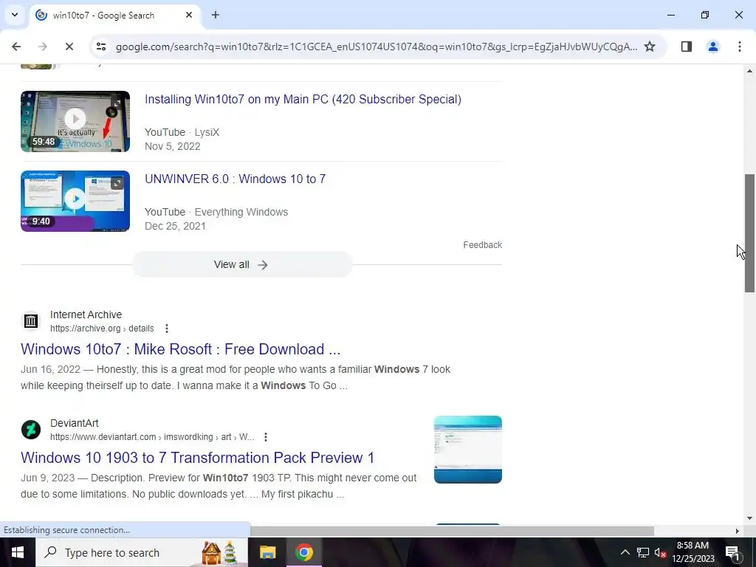Image resolution: width=756 pixels, height=567 pixels.
Task: Open the tab search dropdown arrow
Action: 15,15
